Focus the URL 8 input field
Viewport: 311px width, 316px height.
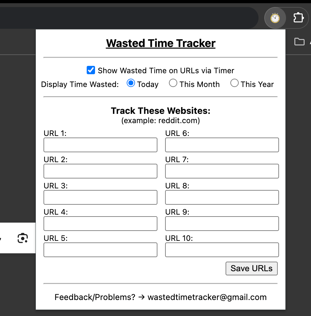[x=222, y=197]
